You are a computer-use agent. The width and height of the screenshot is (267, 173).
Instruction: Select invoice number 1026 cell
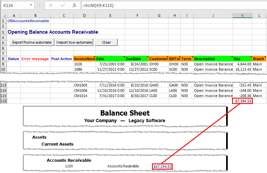click(x=84, y=64)
